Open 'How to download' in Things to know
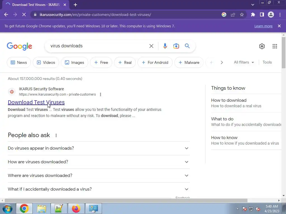 click(246, 103)
